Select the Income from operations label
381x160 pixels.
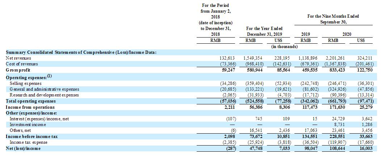click(x=30, y=107)
